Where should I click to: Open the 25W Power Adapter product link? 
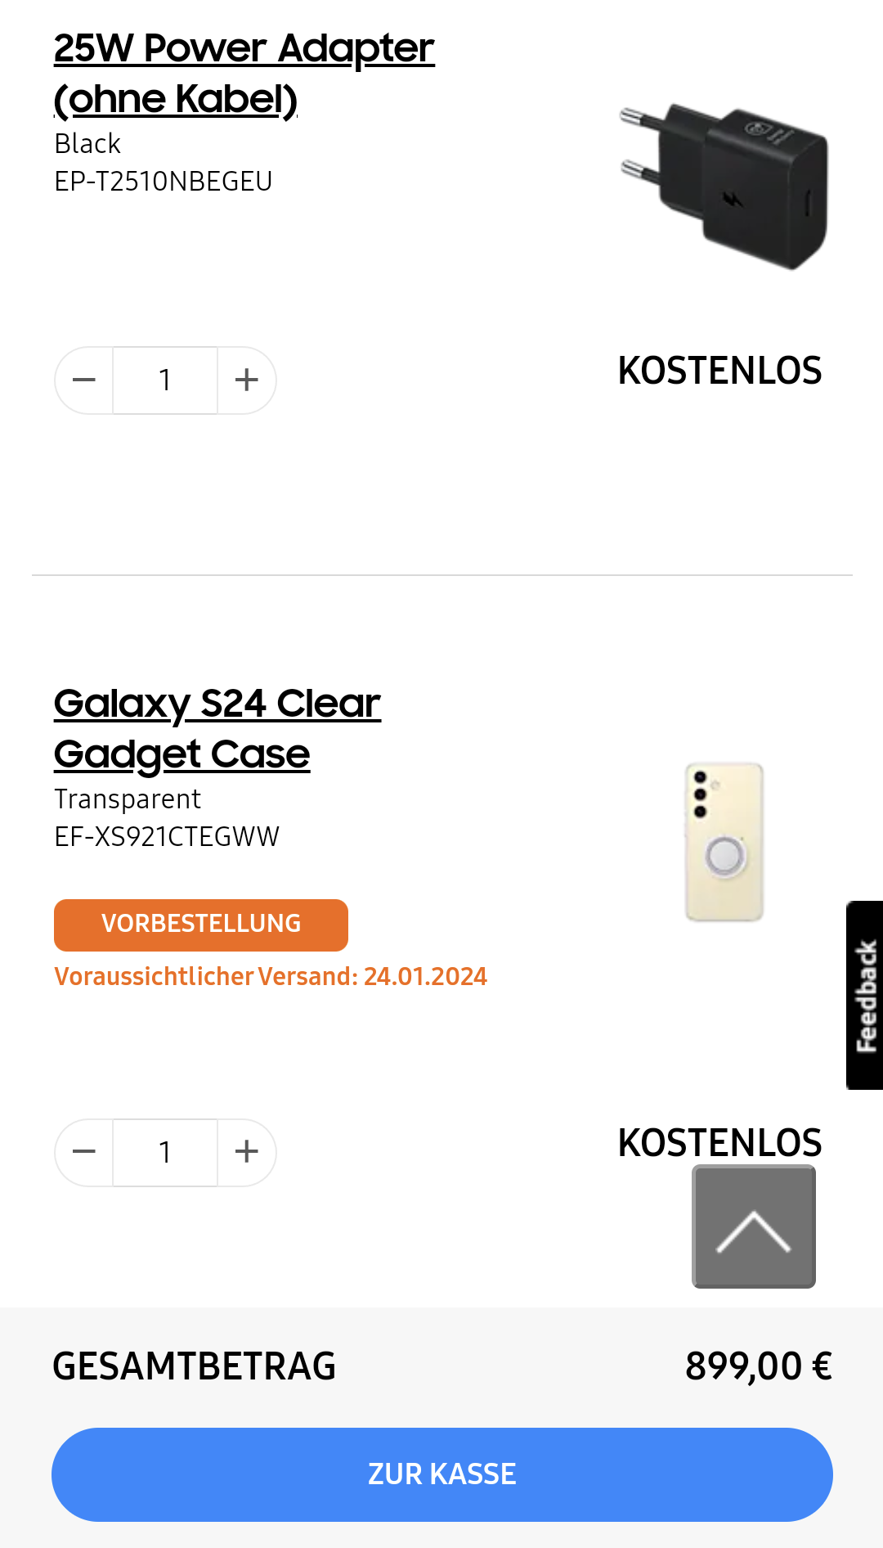coord(244,74)
